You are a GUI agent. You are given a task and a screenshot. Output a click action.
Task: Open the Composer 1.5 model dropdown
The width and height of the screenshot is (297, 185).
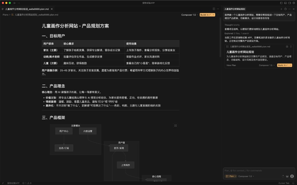(x=246, y=176)
